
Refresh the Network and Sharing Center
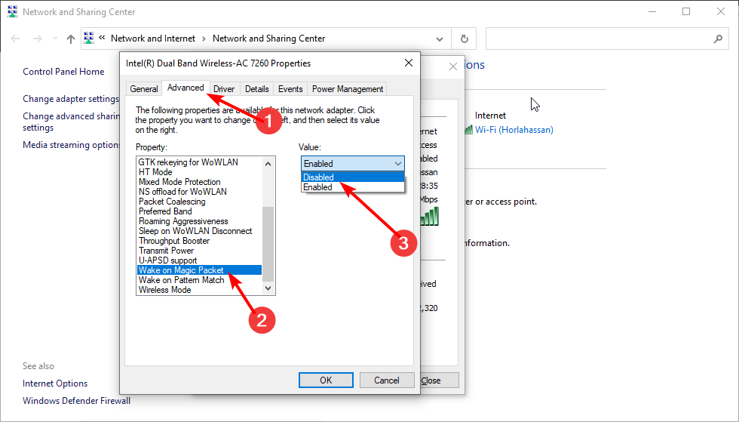pos(465,39)
